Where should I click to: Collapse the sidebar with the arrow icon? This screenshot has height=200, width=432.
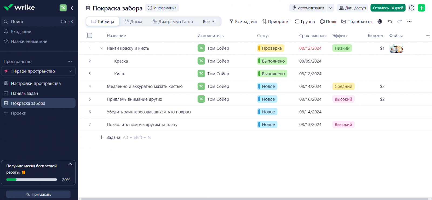(x=72, y=8)
